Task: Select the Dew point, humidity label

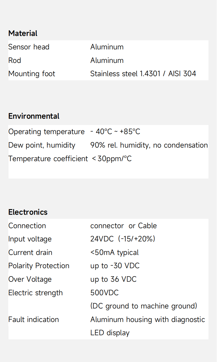Action: click(x=42, y=145)
